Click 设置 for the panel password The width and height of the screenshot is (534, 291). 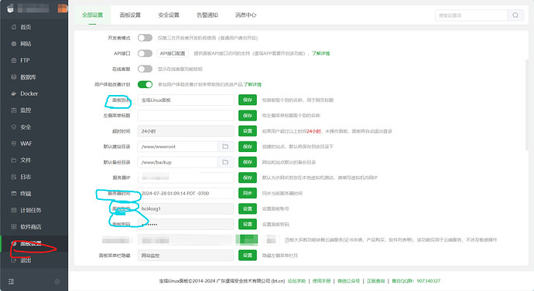[248, 224]
